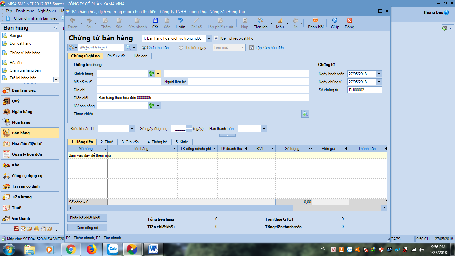The width and height of the screenshot is (455, 256).
Task: Click the Xóa (delete) toolbar icon
Action: (167, 21)
